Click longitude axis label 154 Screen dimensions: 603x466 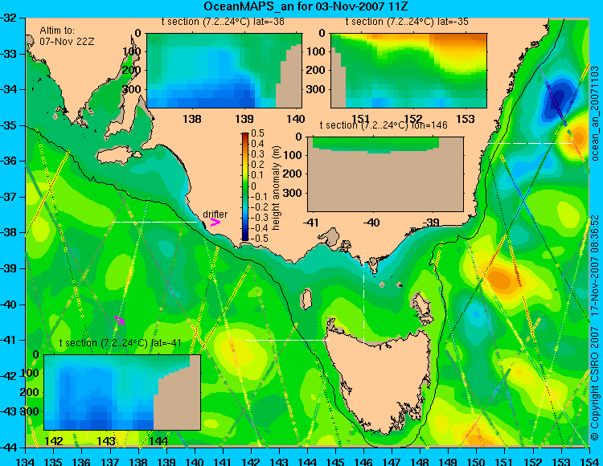(589, 461)
